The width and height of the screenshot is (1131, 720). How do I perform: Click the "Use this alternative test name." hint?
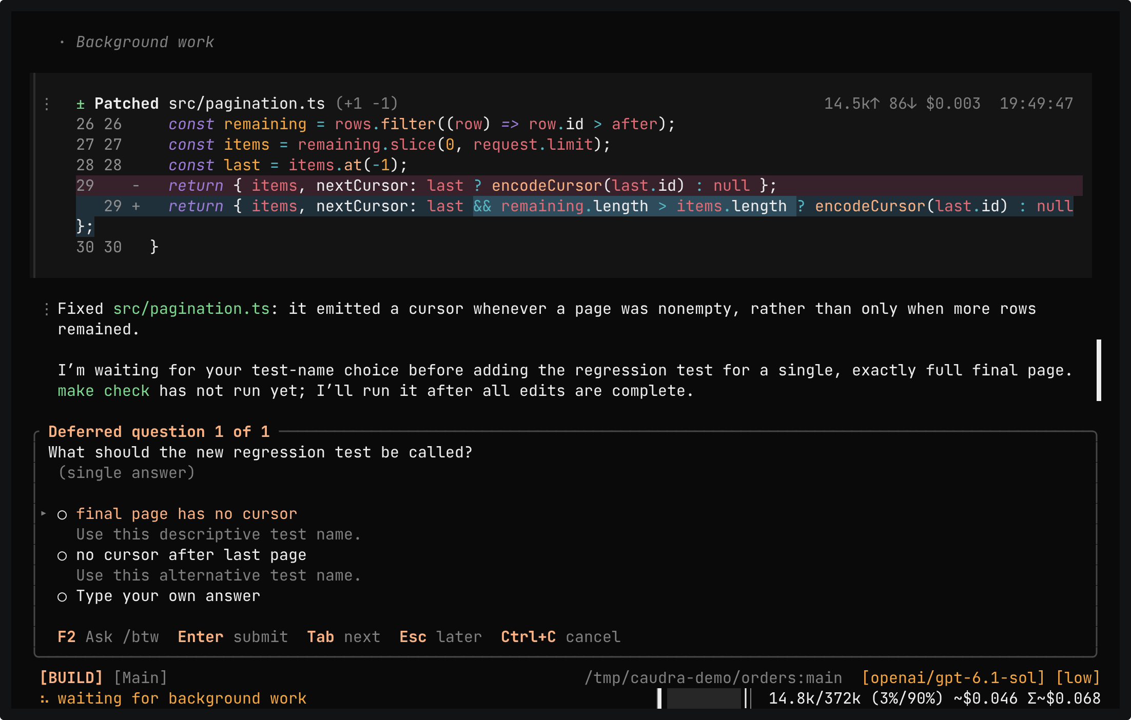click(x=219, y=575)
